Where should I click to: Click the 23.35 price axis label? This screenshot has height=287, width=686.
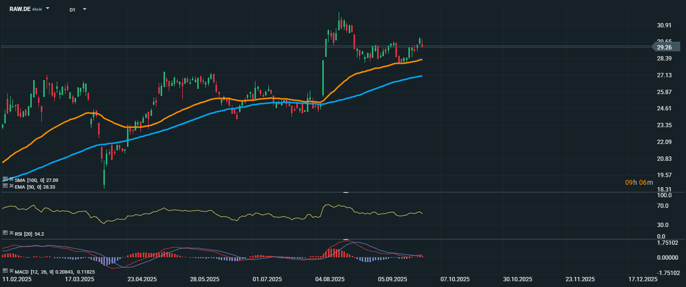664,125
